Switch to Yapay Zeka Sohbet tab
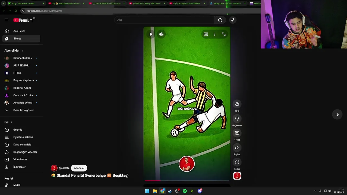The image size is (347, 195). pos(228,4)
